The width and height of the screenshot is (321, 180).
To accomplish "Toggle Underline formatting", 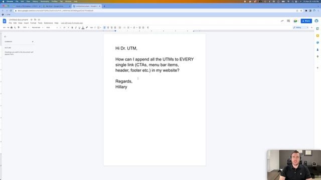I will 79,27.
